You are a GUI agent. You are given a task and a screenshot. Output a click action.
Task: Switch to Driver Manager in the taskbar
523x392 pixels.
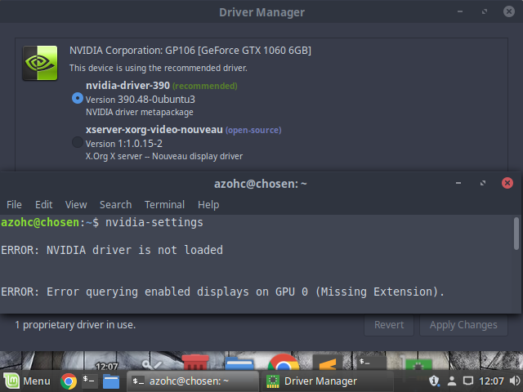(x=327, y=381)
